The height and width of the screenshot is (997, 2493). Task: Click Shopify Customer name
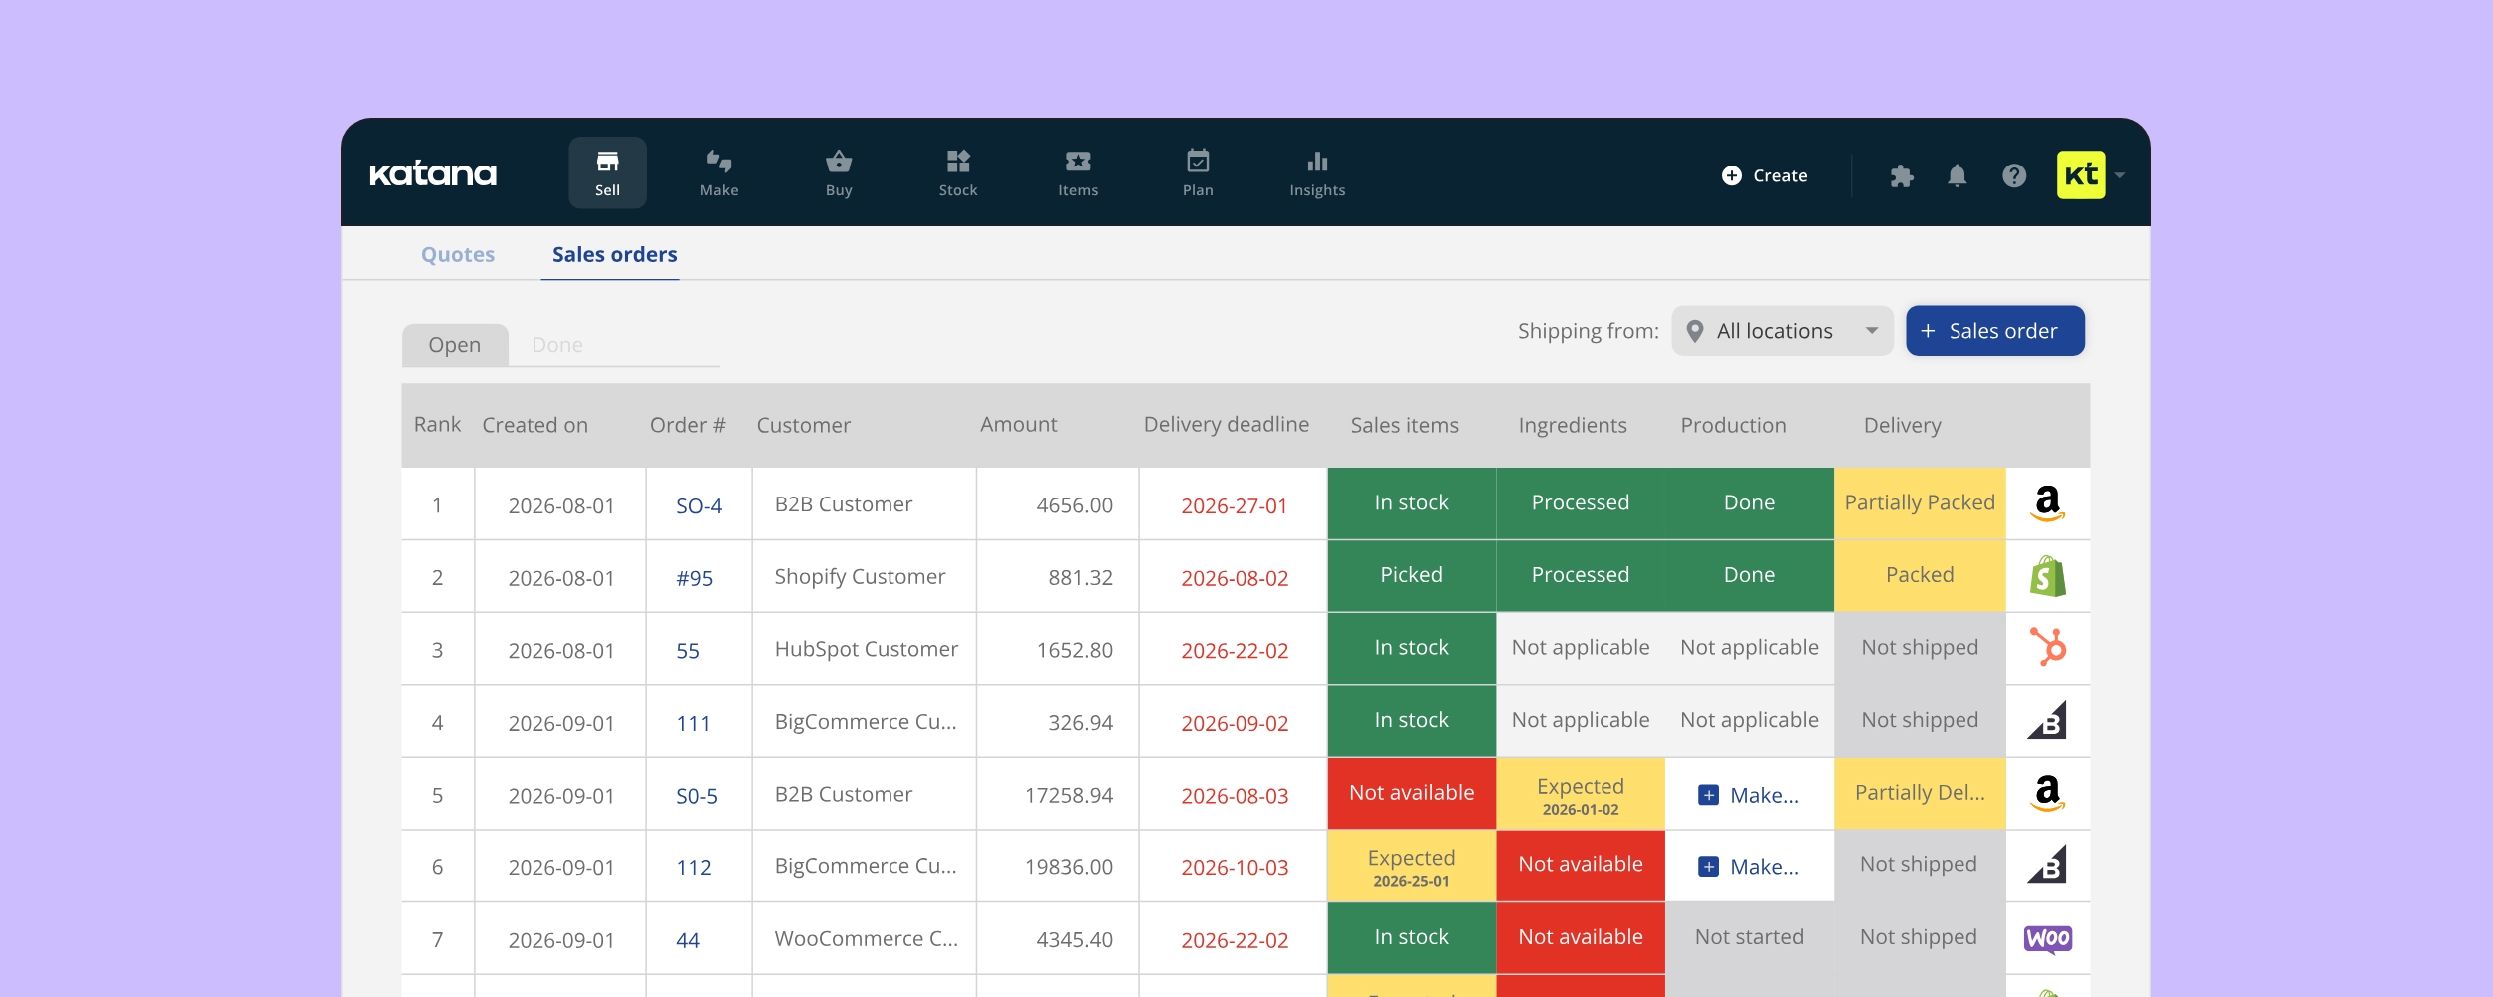point(860,577)
